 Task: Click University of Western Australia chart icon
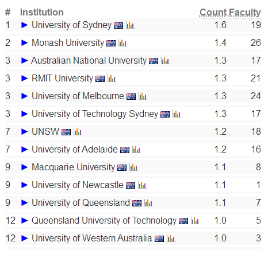tap(171, 239)
